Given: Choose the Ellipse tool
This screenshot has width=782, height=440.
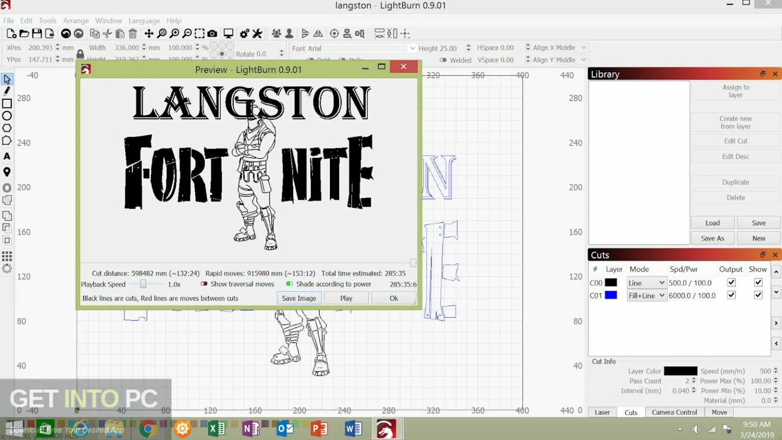Looking at the screenshot, I should (x=7, y=116).
